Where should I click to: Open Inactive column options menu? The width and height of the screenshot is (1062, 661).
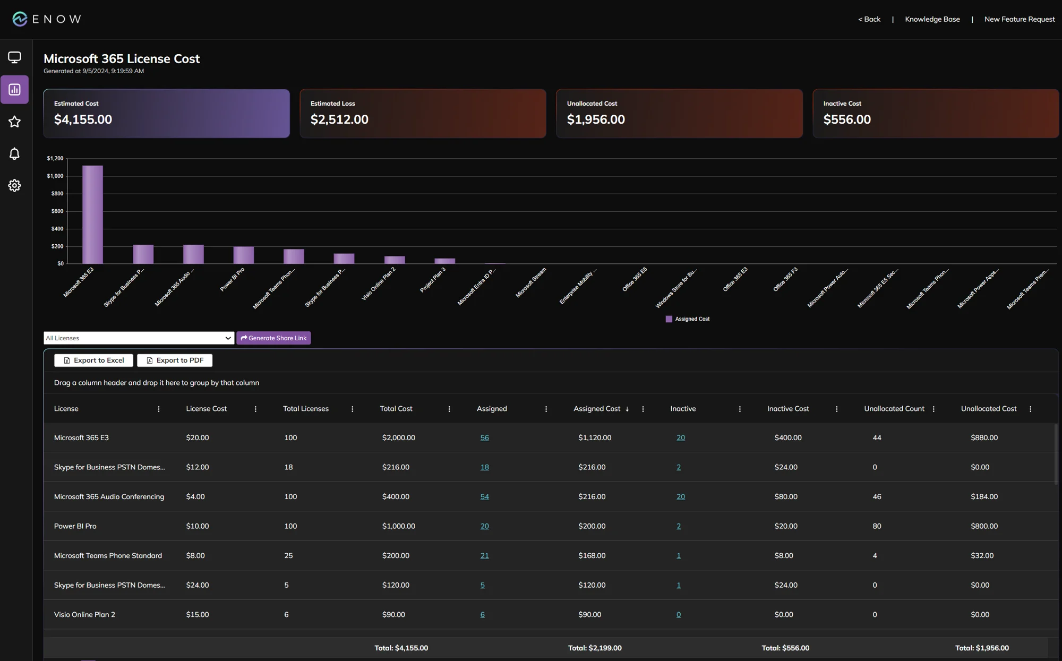740,409
